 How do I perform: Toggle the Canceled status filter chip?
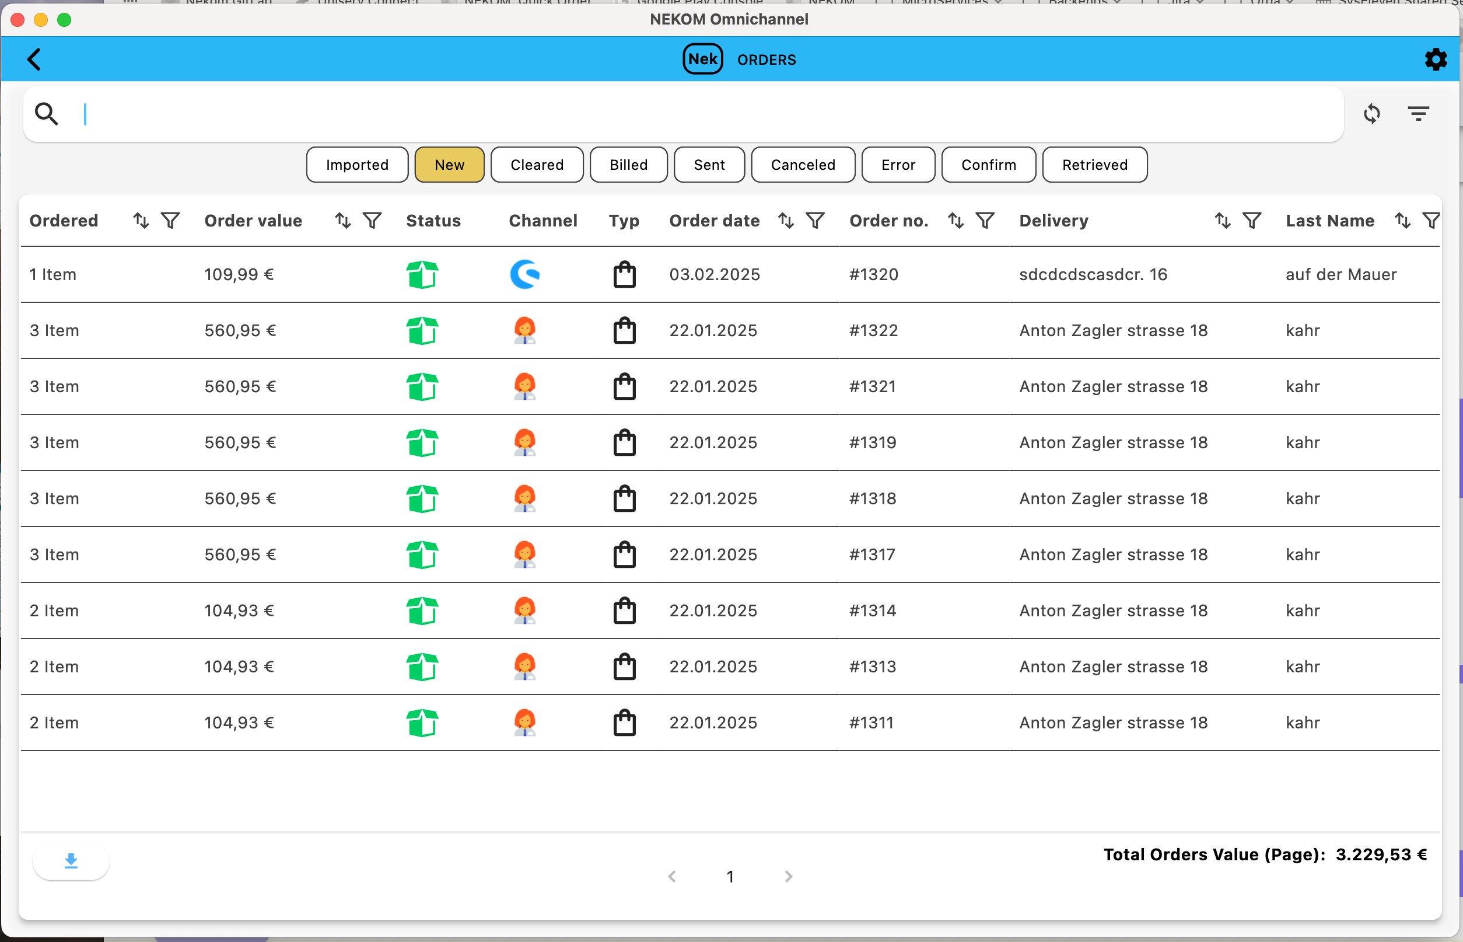coord(803,165)
